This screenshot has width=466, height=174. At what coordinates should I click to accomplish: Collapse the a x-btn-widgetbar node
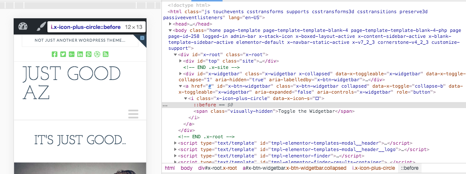180,86
